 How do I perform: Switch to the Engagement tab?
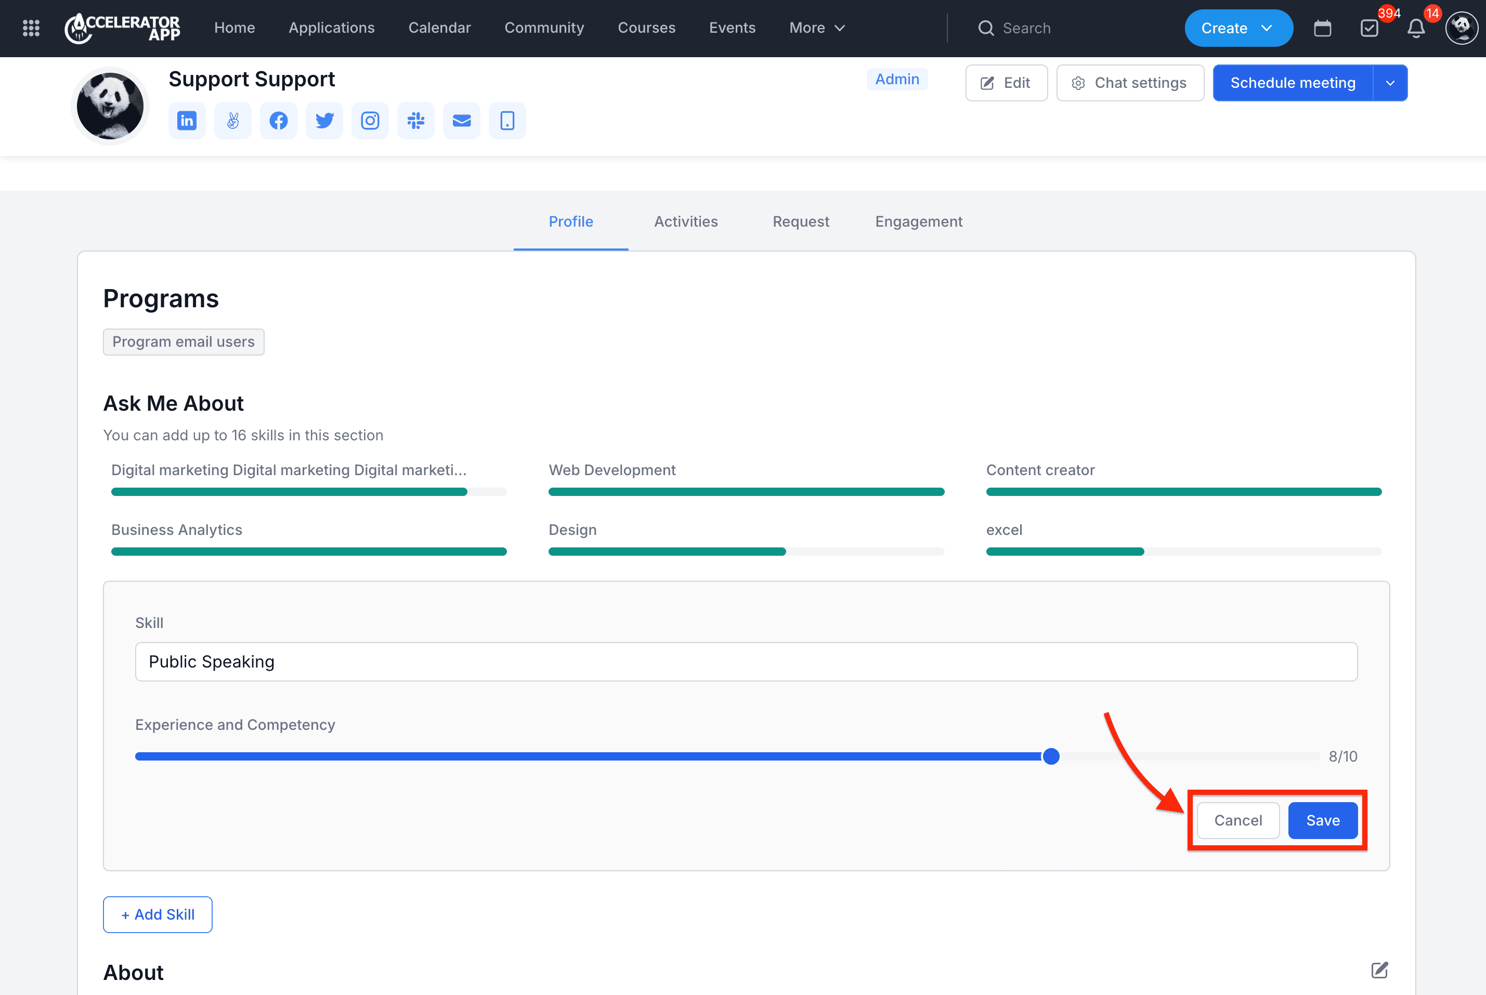918,221
